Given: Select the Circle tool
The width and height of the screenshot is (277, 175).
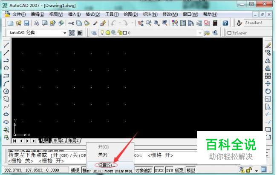Looking at the screenshot, I should coord(6,91).
